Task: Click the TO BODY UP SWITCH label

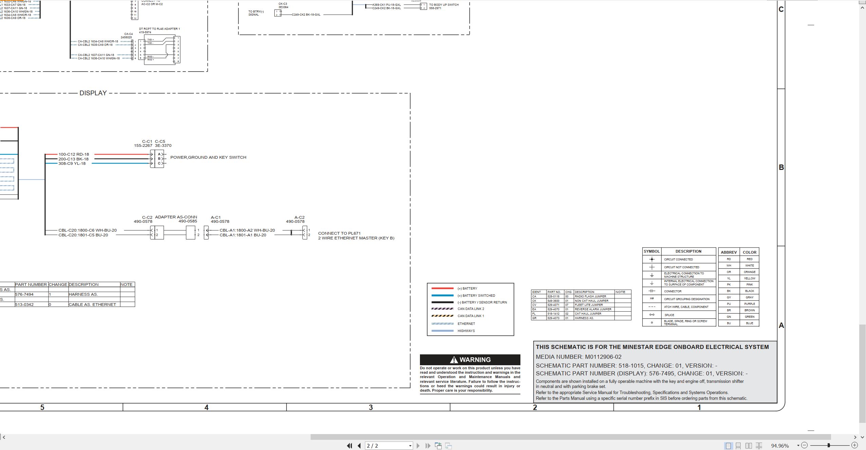Action: point(444,5)
